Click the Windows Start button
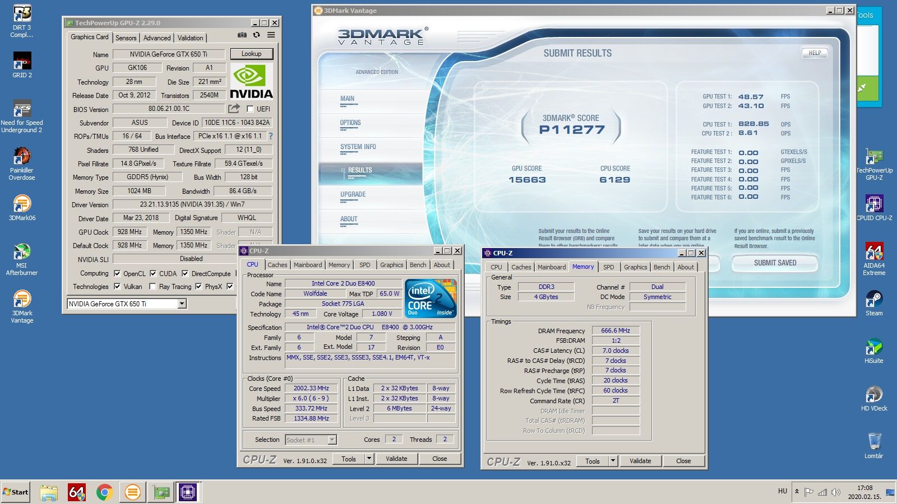This screenshot has width=897, height=504. 16,492
